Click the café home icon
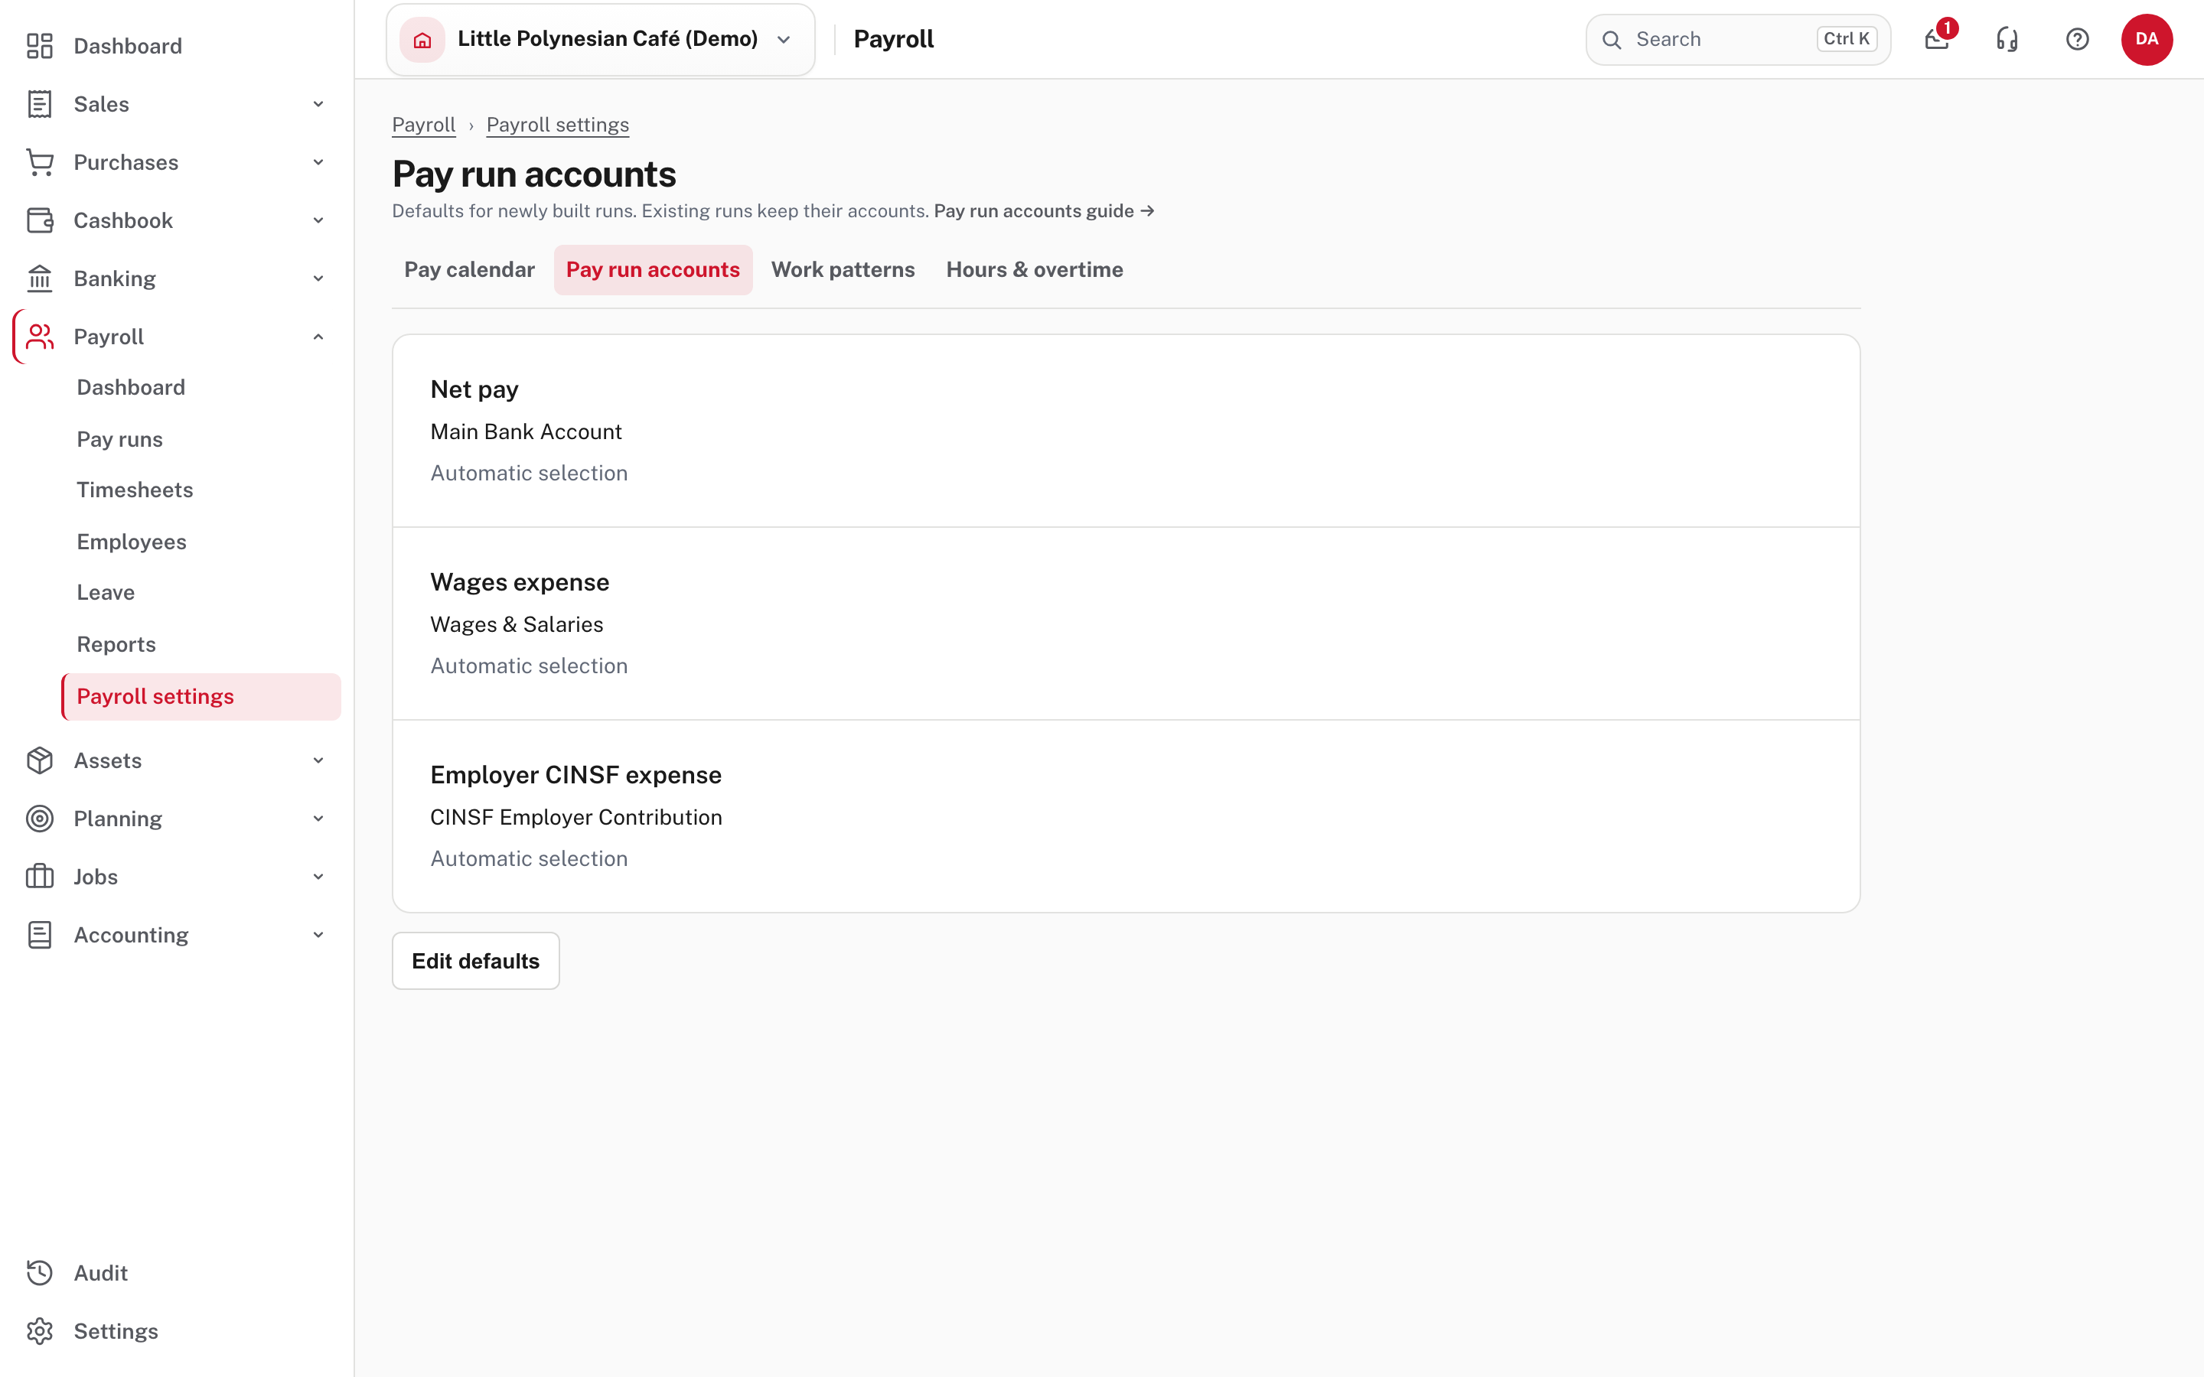Screen dimensions: 2204x1377 [422, 39]
